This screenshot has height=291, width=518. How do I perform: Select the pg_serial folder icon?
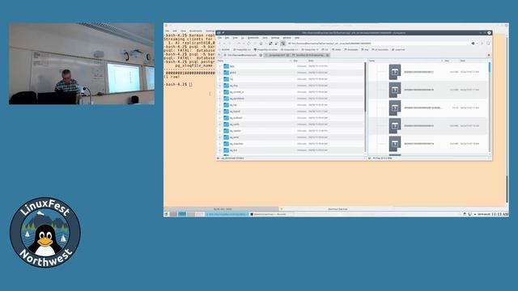227,137
